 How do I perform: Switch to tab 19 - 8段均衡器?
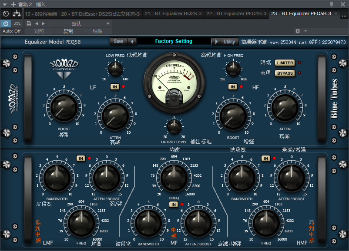41,14
